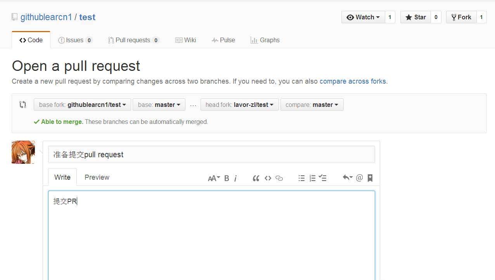Switch to the Preview tab
The image size is (495, 280).
click(97, 177)
